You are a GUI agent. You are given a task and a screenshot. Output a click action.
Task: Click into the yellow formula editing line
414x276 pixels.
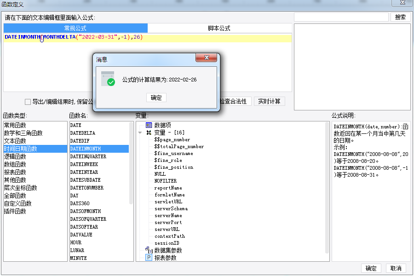tap(148, 38)
